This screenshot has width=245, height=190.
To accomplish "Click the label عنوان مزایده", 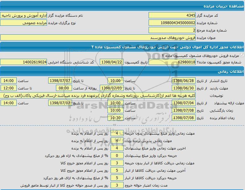I will point(206,38).
